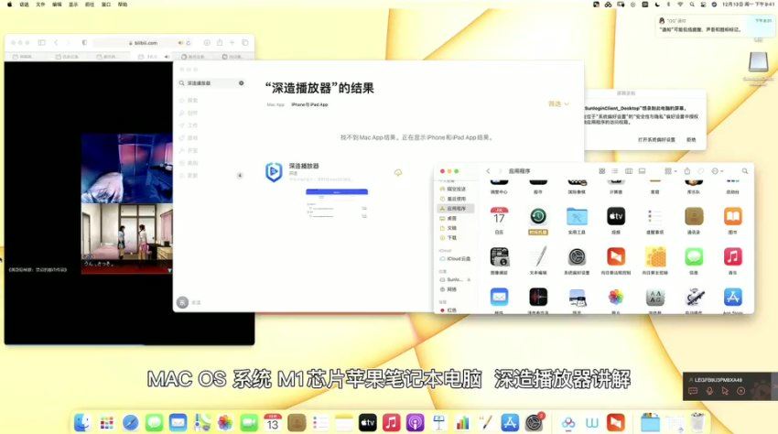Open the 前往 menu in menu bar
Viewport: 778px width, 434px height.
point(90,4)
